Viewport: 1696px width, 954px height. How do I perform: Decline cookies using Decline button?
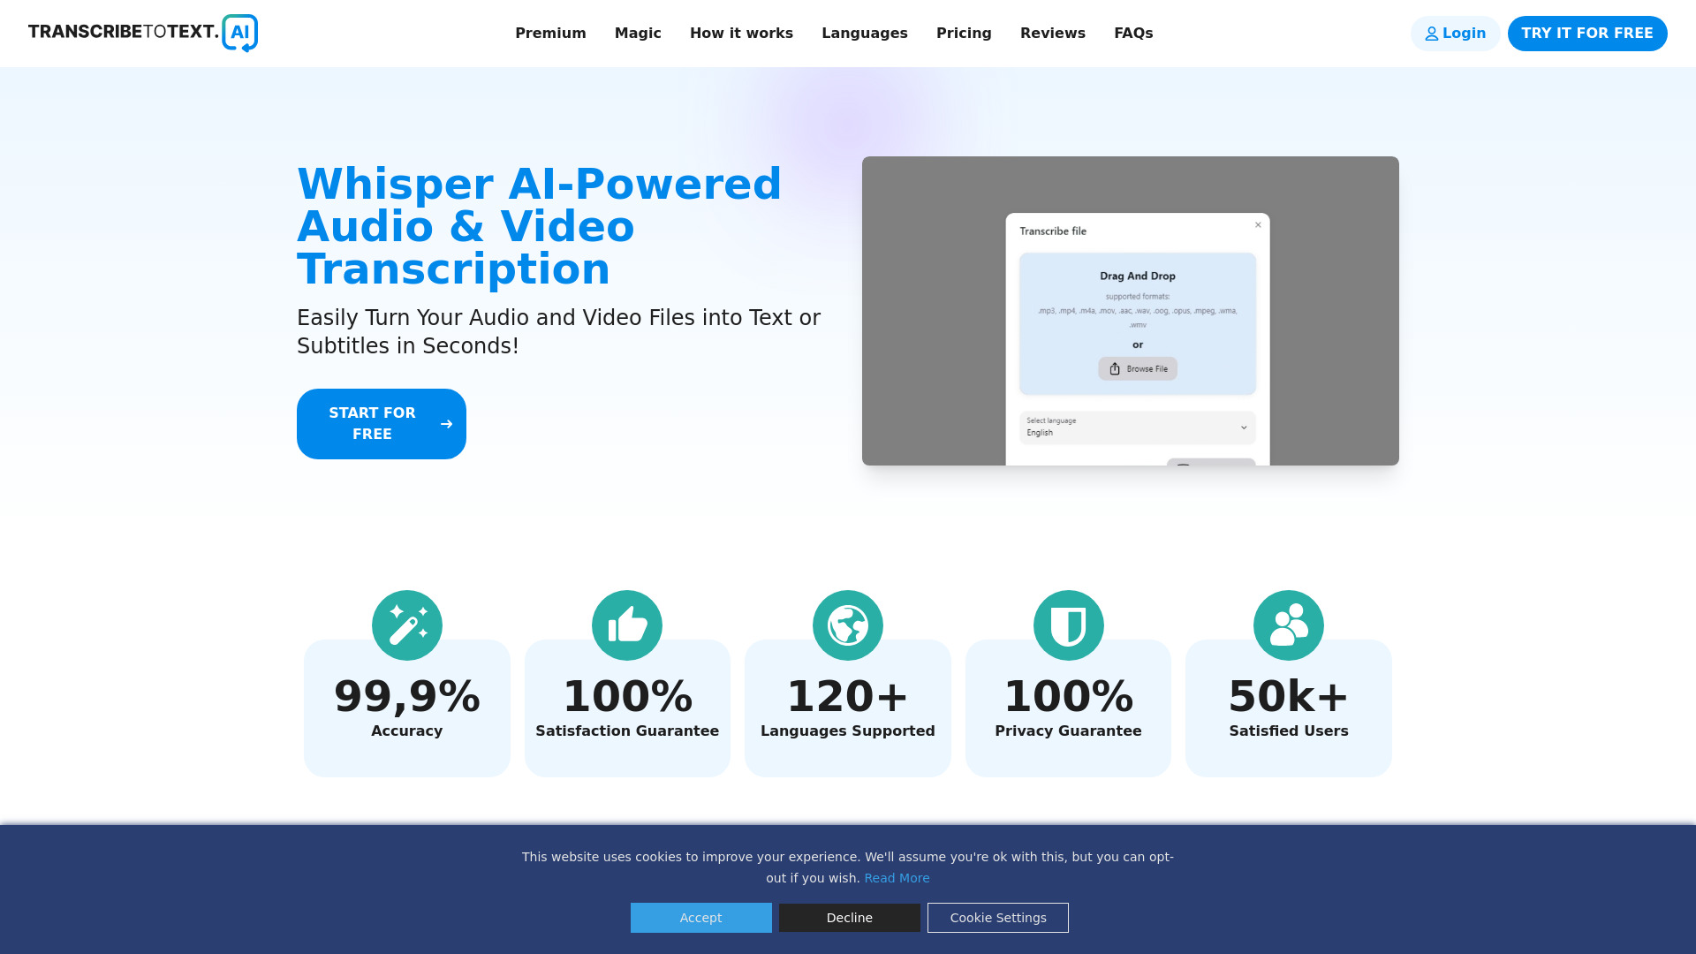click(x=849, y=917)
